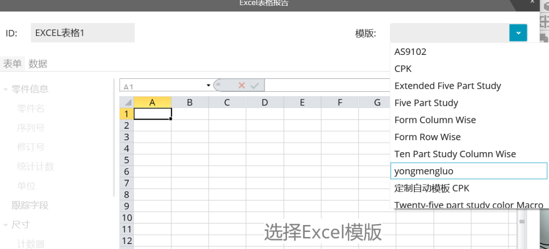549x249 pixels.
Task: Select row 9 header
Action: (x=127, y=206)
